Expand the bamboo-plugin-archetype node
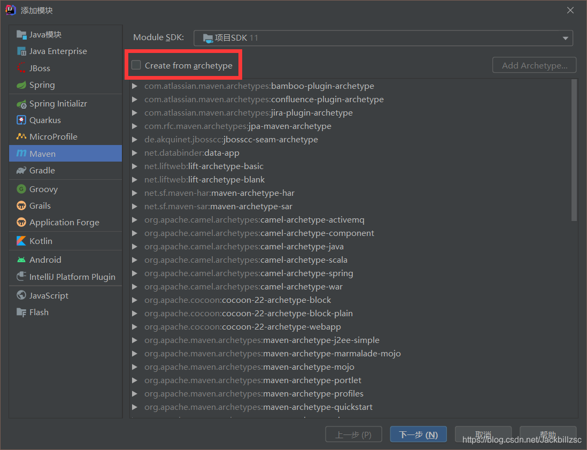Screen dimensions: 587x450 point(135,86)
